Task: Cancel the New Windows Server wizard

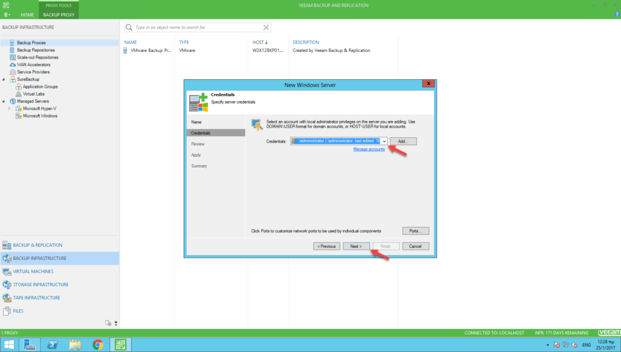Action: click(415, 247)
